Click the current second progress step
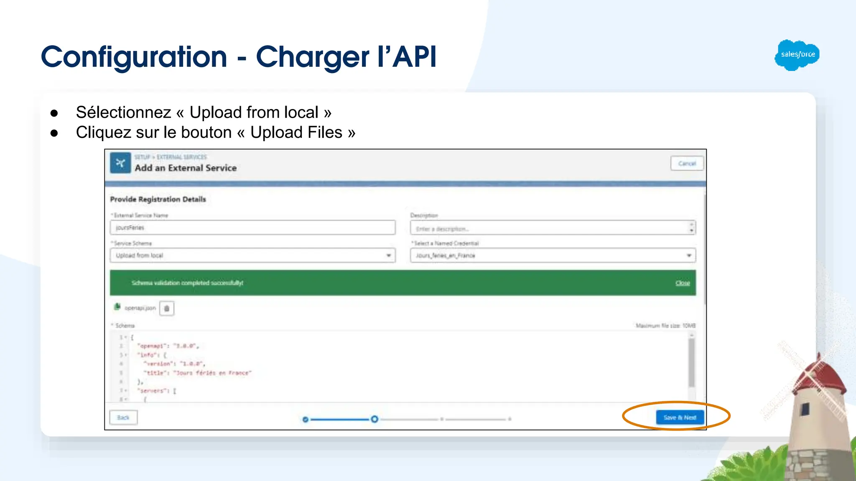The width and height of the screenshot is (856, 481). pos(374,419)
